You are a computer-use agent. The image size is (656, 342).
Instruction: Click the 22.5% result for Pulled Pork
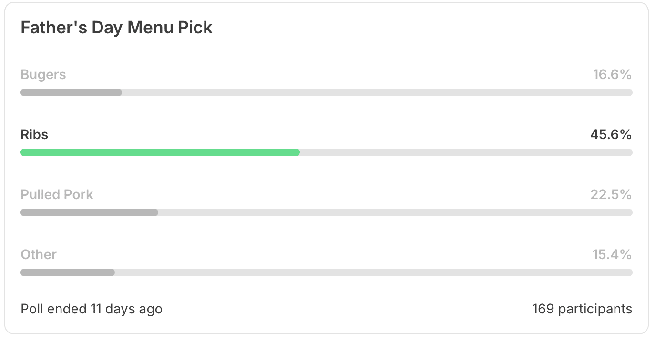click(x=611, y=195)
